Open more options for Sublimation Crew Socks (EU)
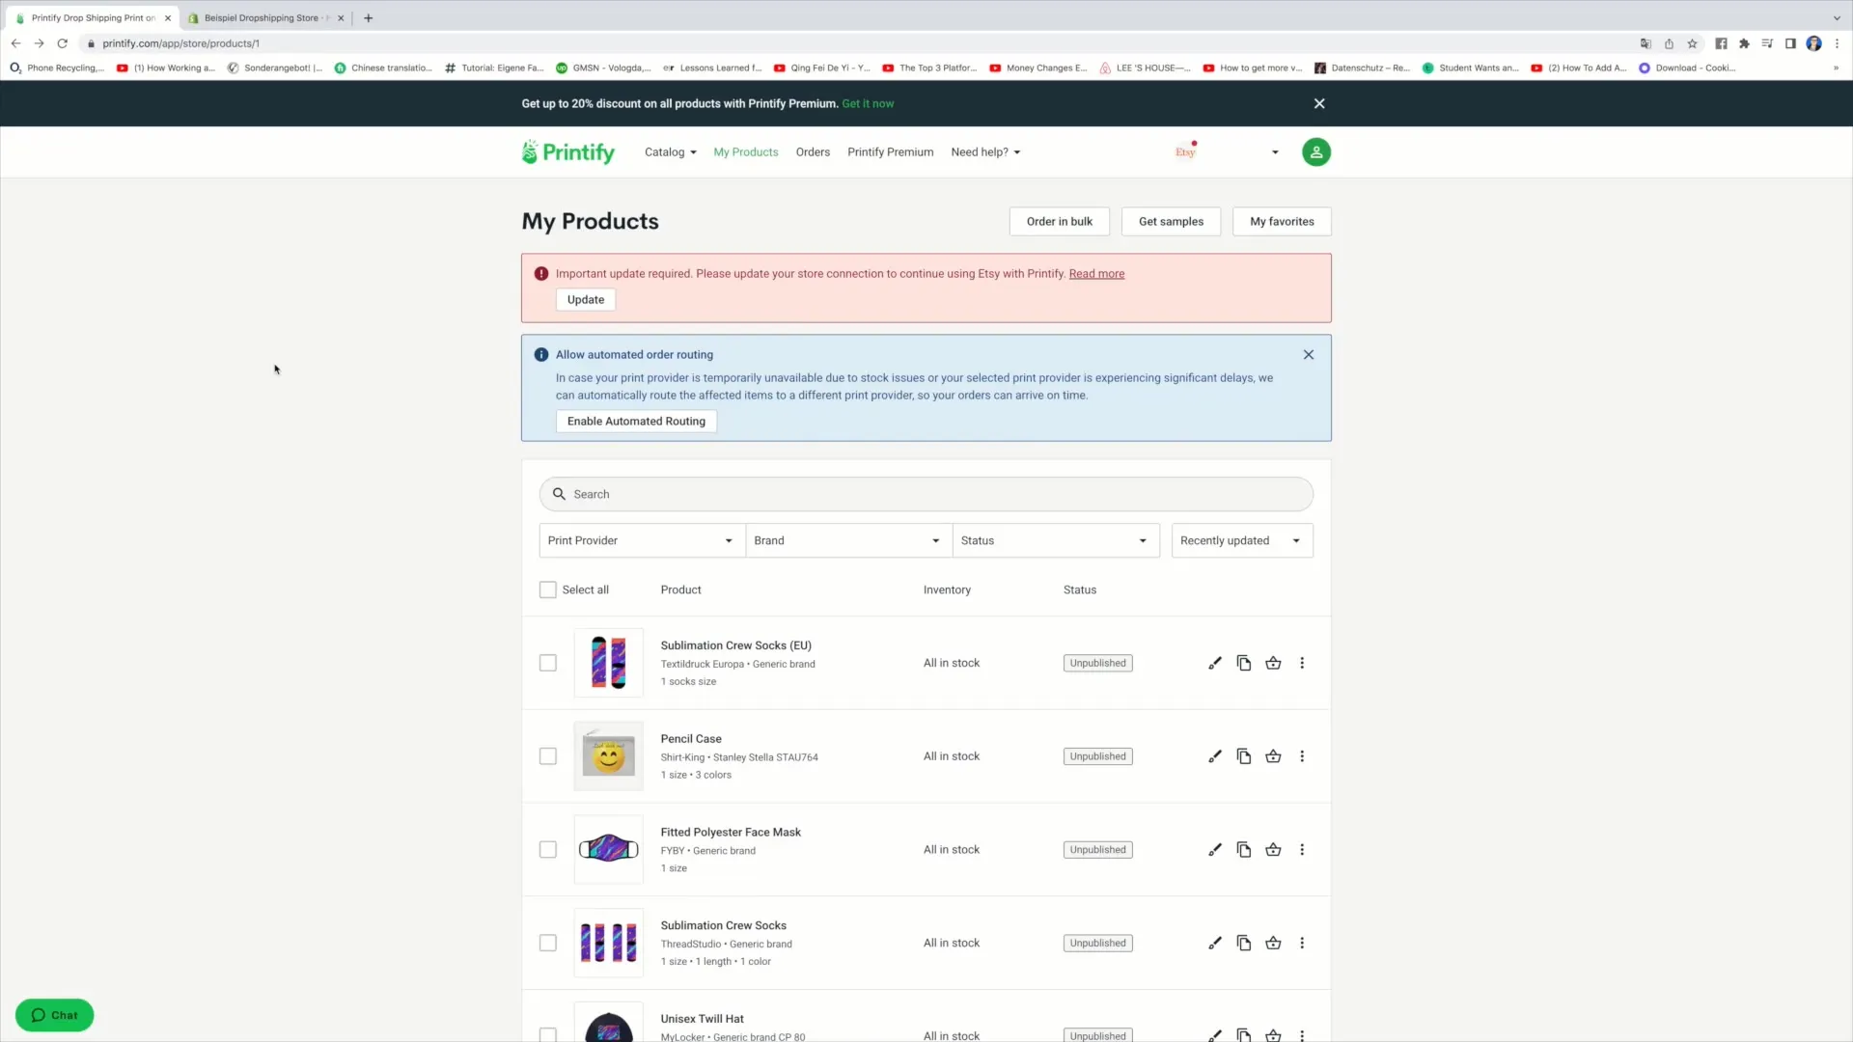 point(1302,663)
